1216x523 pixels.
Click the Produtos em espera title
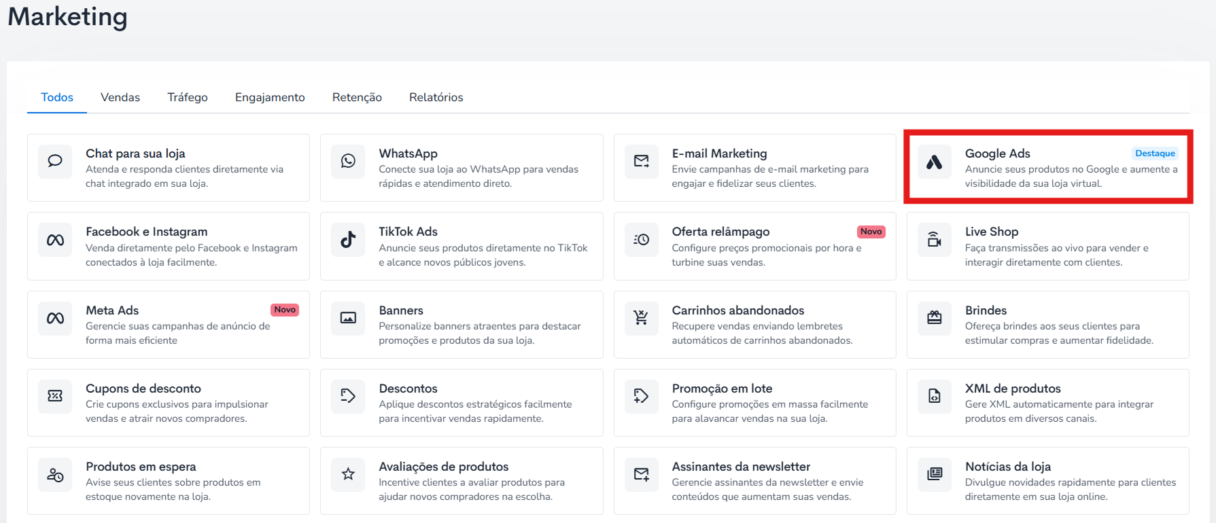click(x=141, y=467)
